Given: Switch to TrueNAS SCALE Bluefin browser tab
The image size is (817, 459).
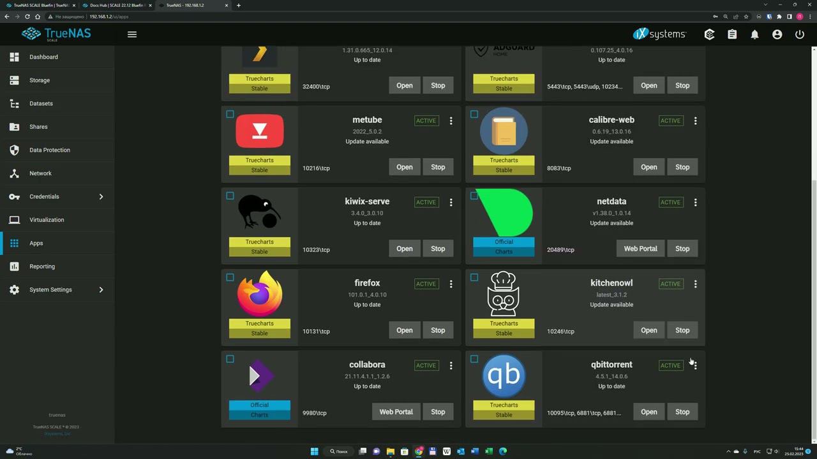Looking at the screenshot, I should coord(40,5).
